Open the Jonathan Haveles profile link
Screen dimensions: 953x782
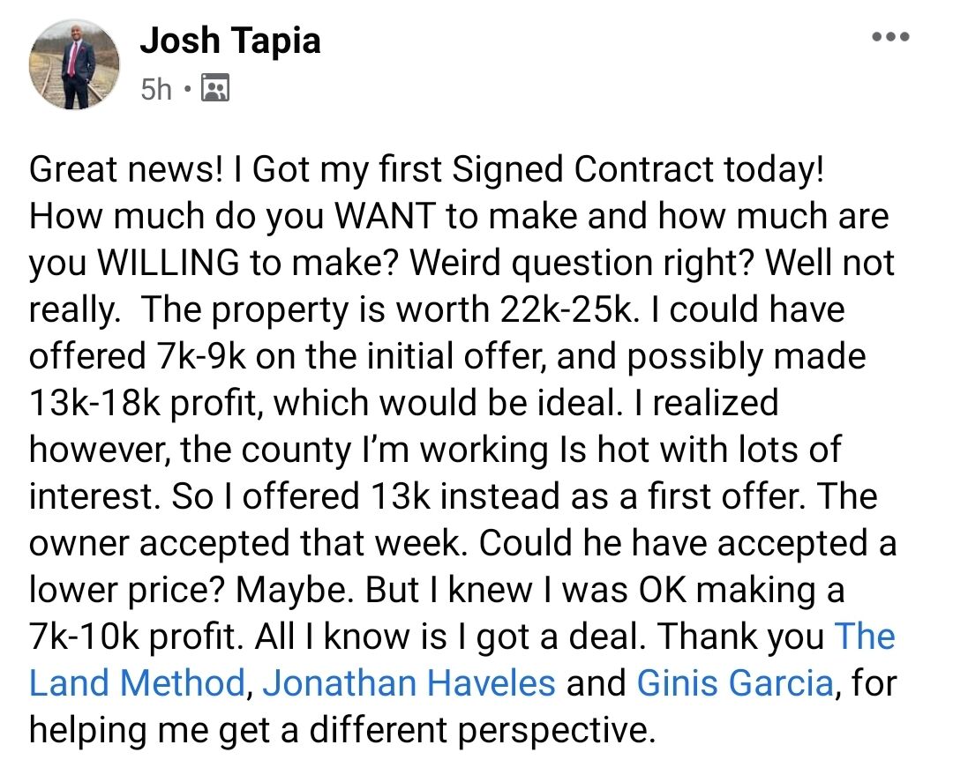click(409, 683)
